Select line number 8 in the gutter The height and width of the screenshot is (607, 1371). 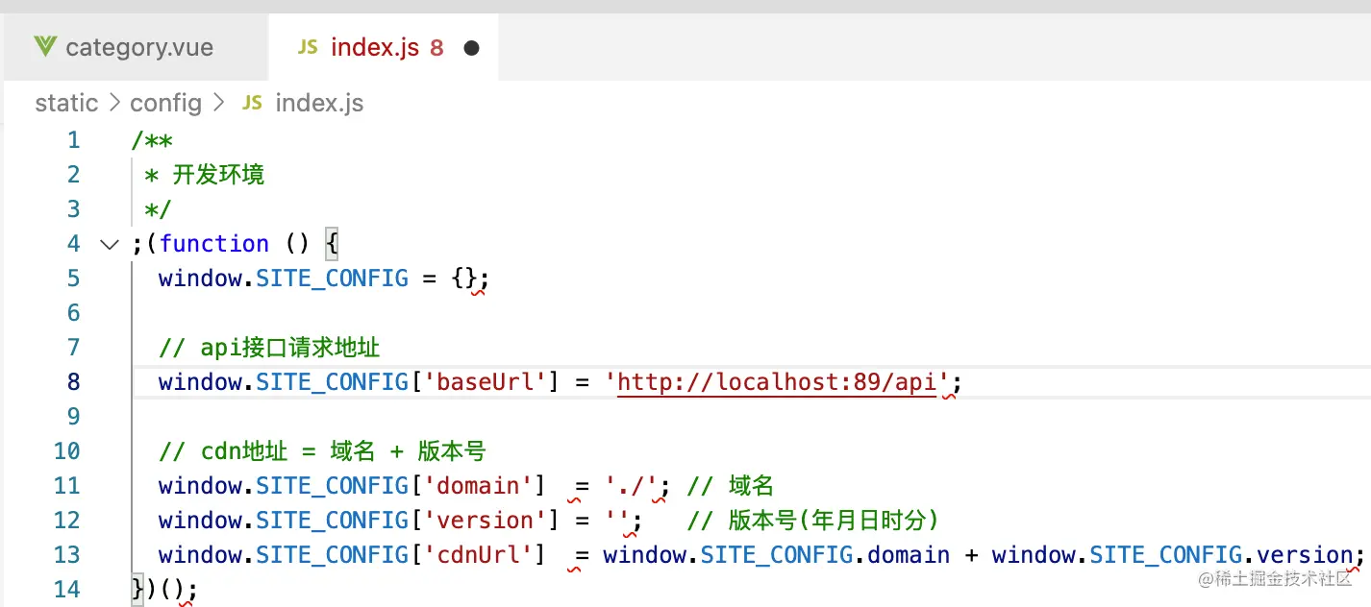73,381
